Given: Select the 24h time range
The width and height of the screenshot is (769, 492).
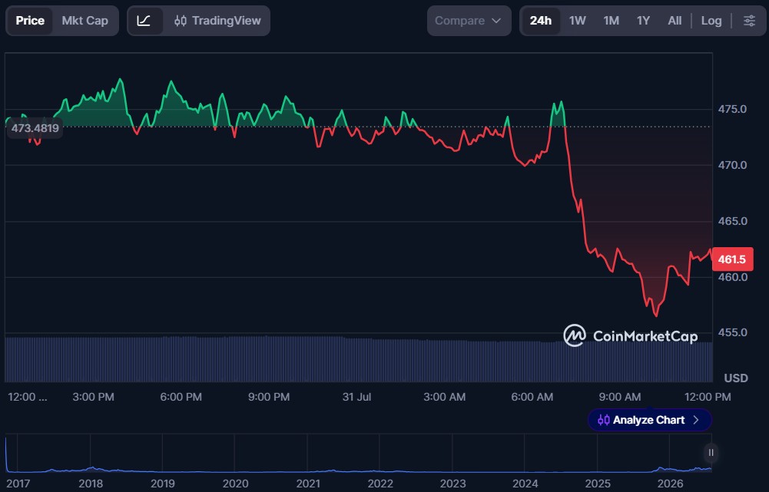Looking at the screenshot, I should pyautogui.click(x=541, y=21).
